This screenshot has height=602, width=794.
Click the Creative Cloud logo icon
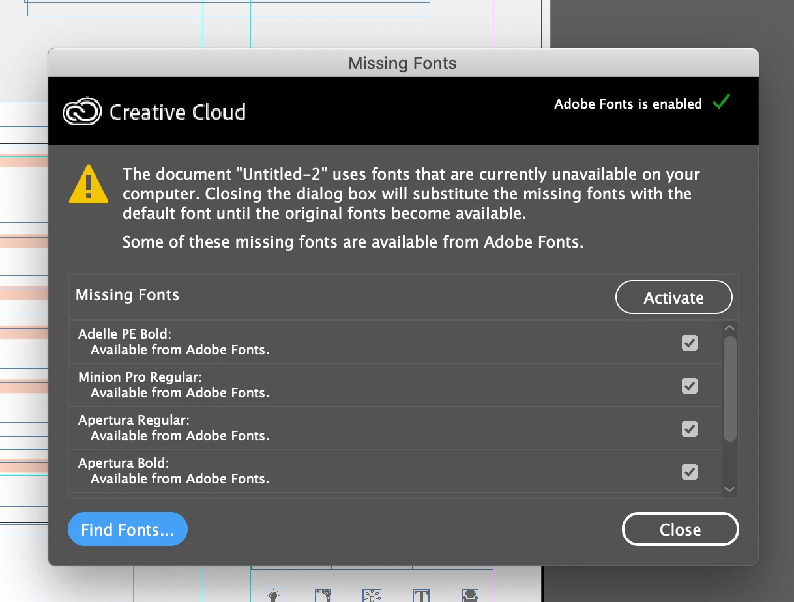[x=82, y=112]
